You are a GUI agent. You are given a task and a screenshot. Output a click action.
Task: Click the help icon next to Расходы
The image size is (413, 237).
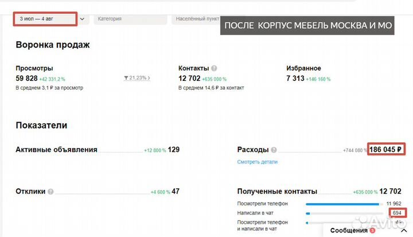pyautogui.click(x=274, y=150)
